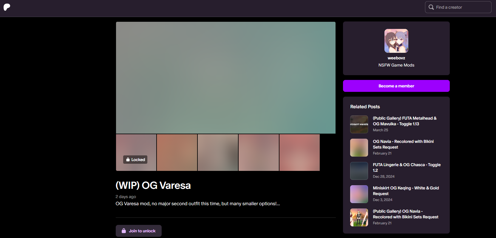Viewport: 496px width, 238px height.
Task: Open the (WIP) OG Varesa post title
Action: click(x=153, y=186)
